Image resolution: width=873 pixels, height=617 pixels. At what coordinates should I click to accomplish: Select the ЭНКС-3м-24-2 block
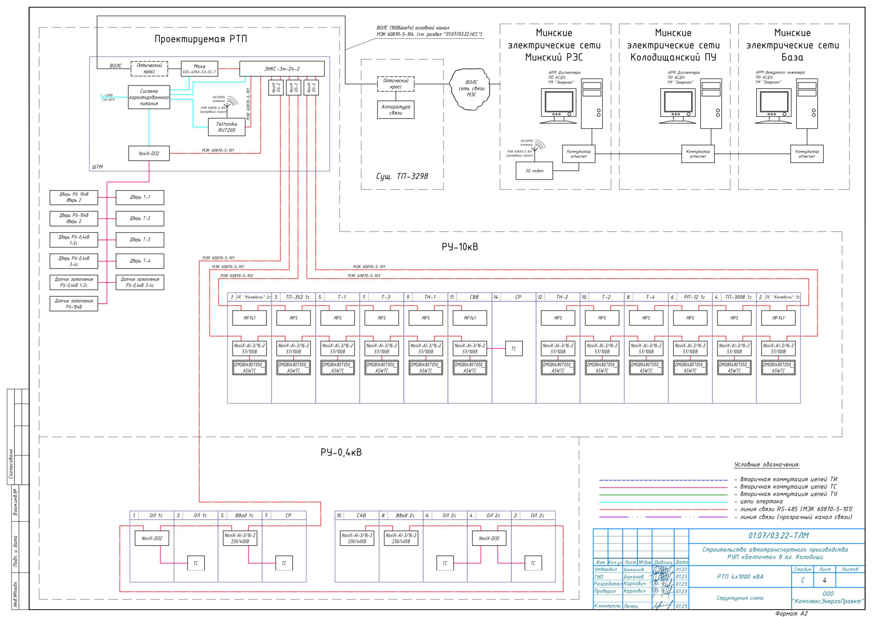282,69
